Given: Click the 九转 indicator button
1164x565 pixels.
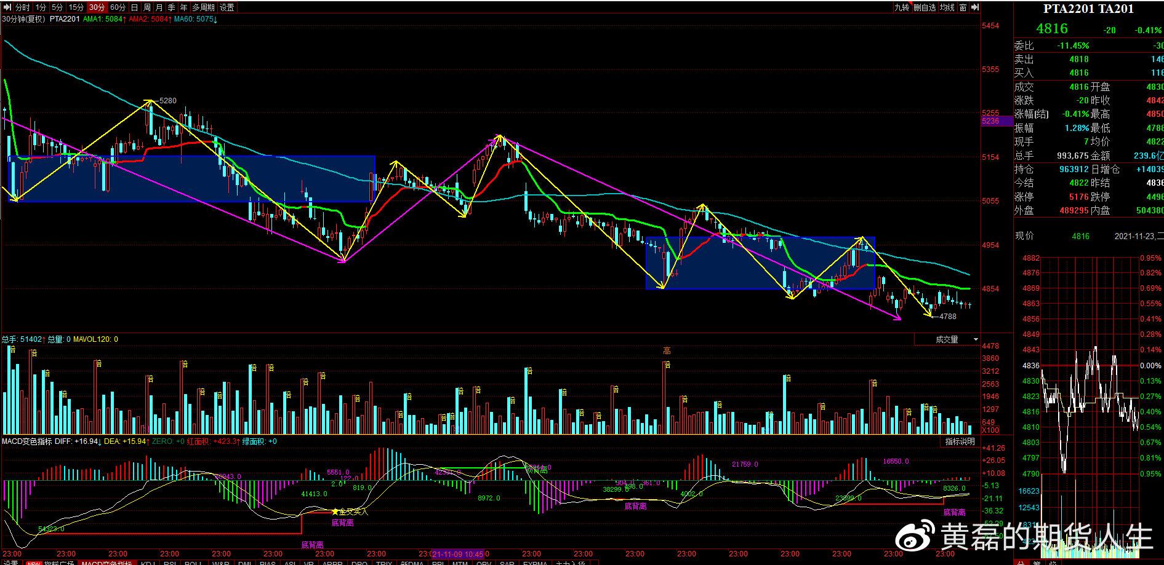Looking at the screenshot, I should pyautogui.click(x=902, y=7).
